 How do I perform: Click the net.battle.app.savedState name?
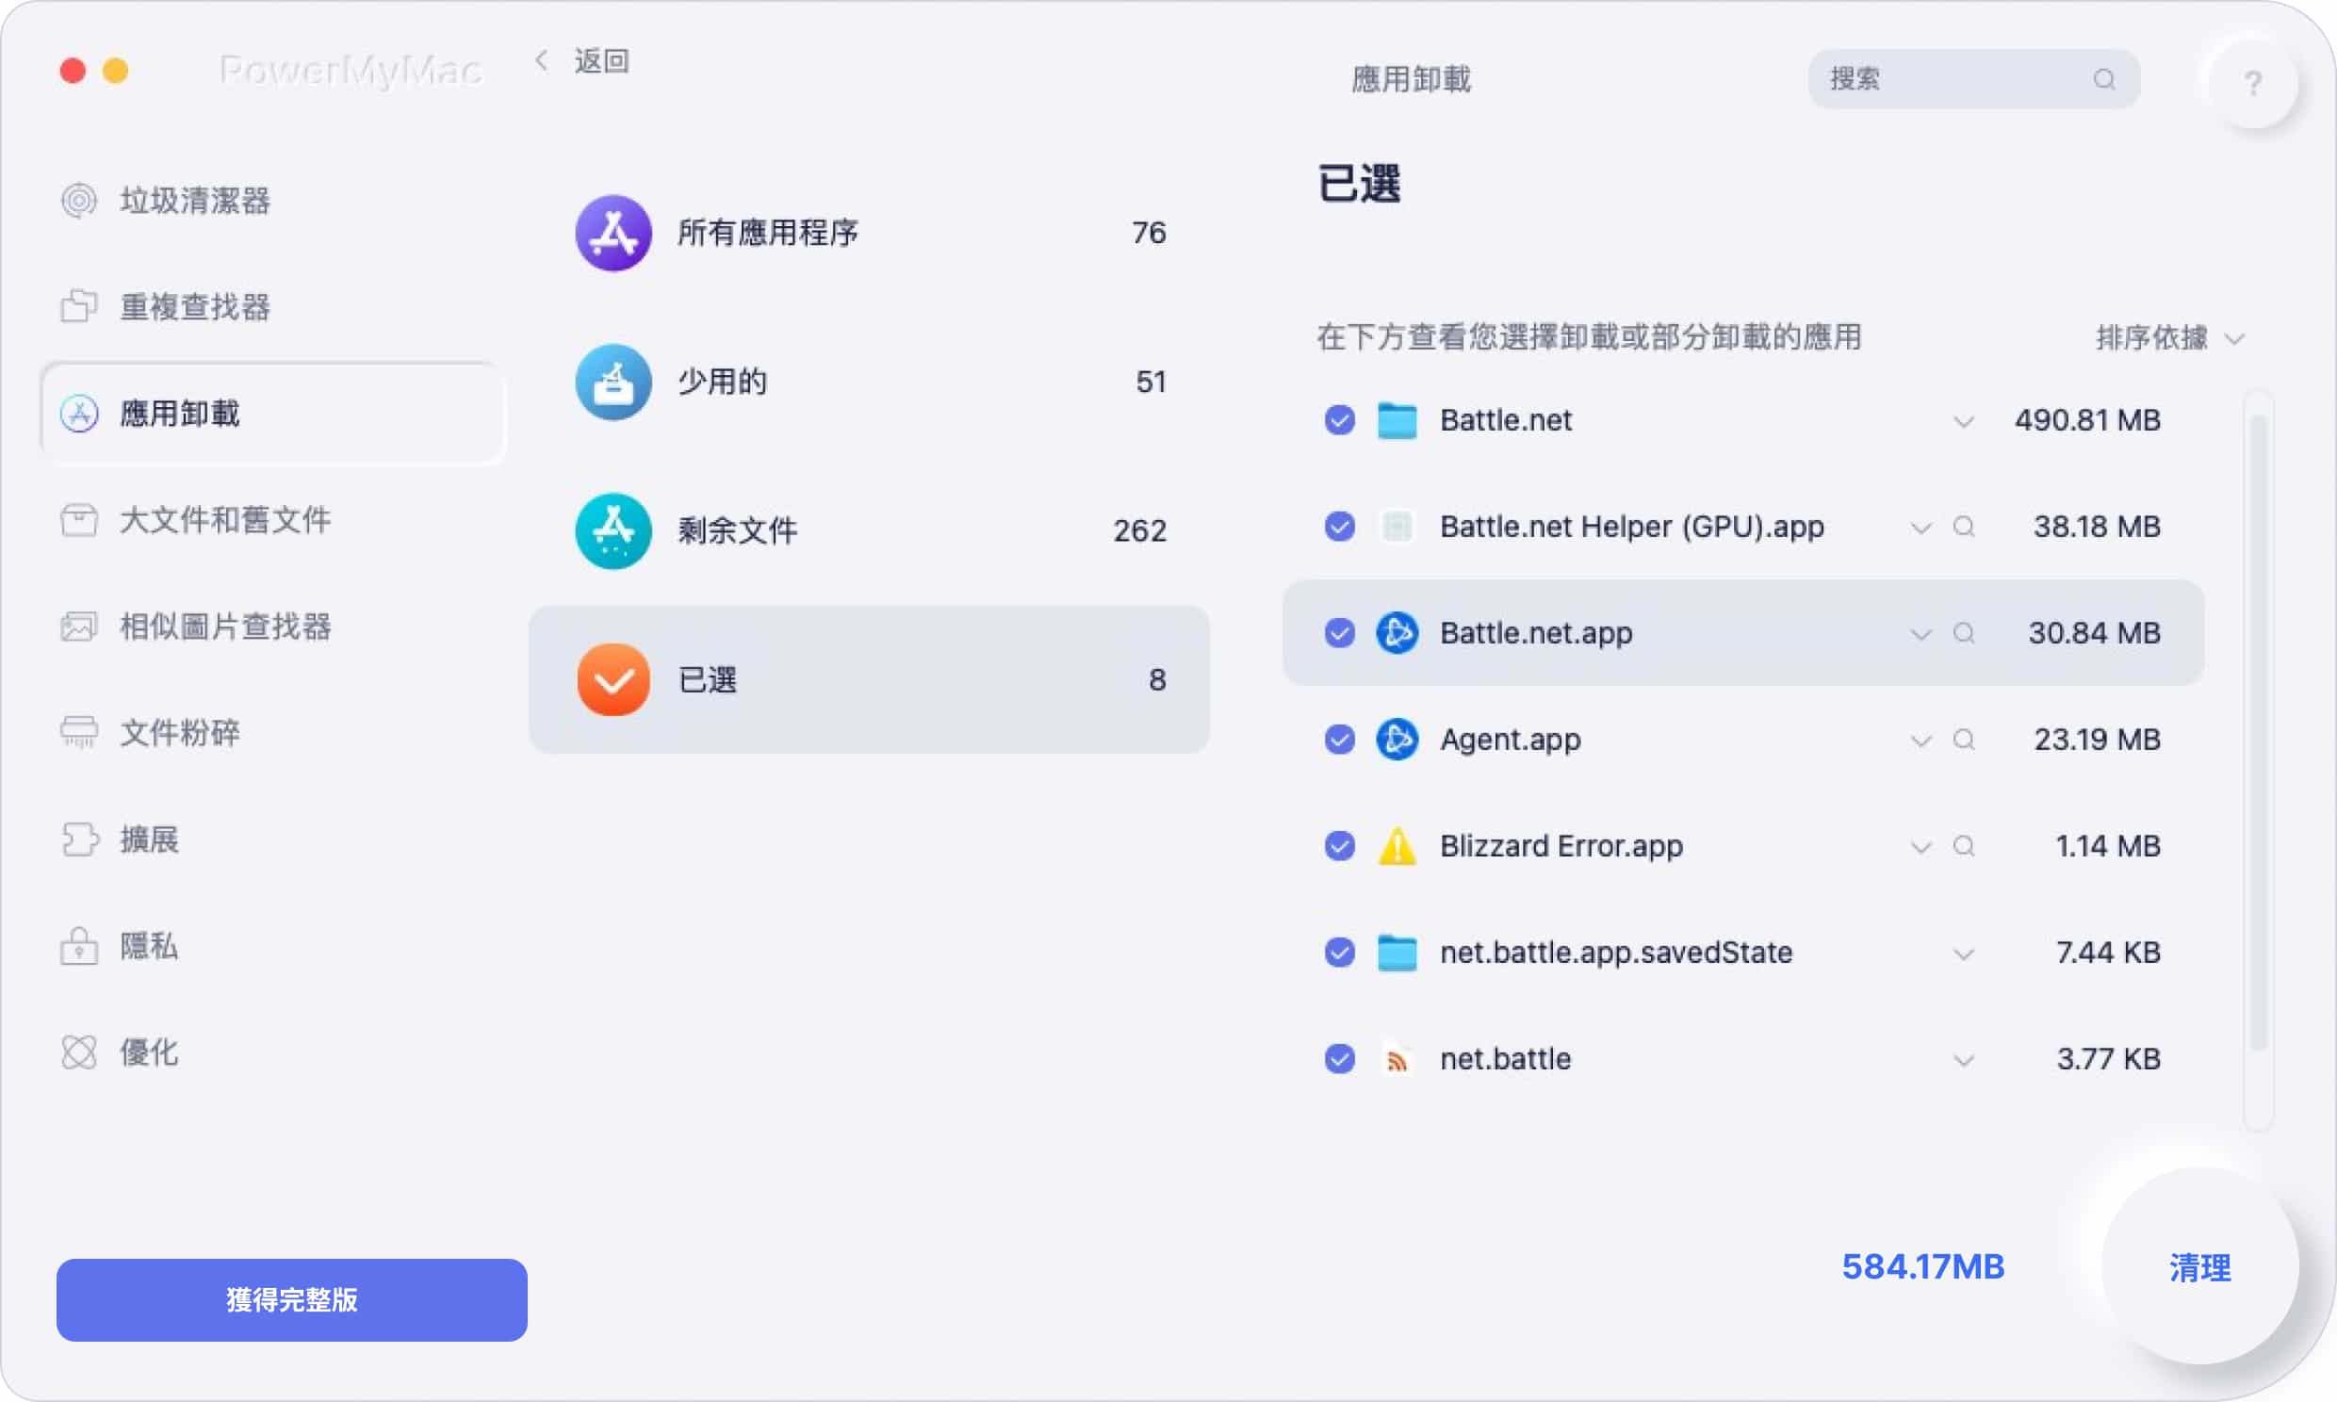[1615, 953]
